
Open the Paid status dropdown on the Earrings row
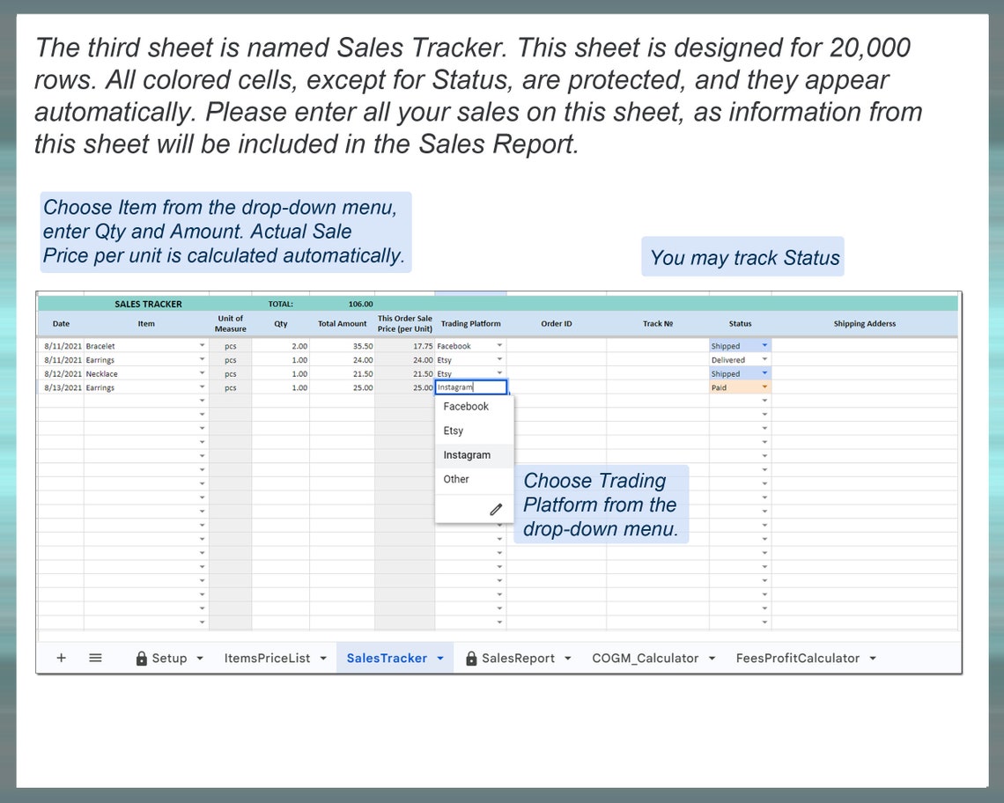(763, 387)
